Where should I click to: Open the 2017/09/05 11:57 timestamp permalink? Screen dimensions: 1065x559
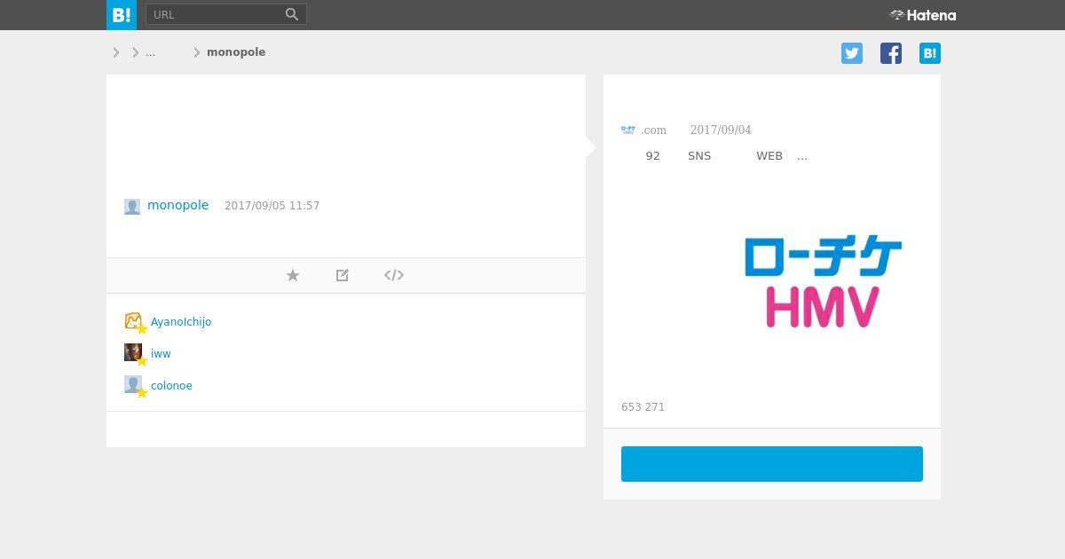[272, 206]
